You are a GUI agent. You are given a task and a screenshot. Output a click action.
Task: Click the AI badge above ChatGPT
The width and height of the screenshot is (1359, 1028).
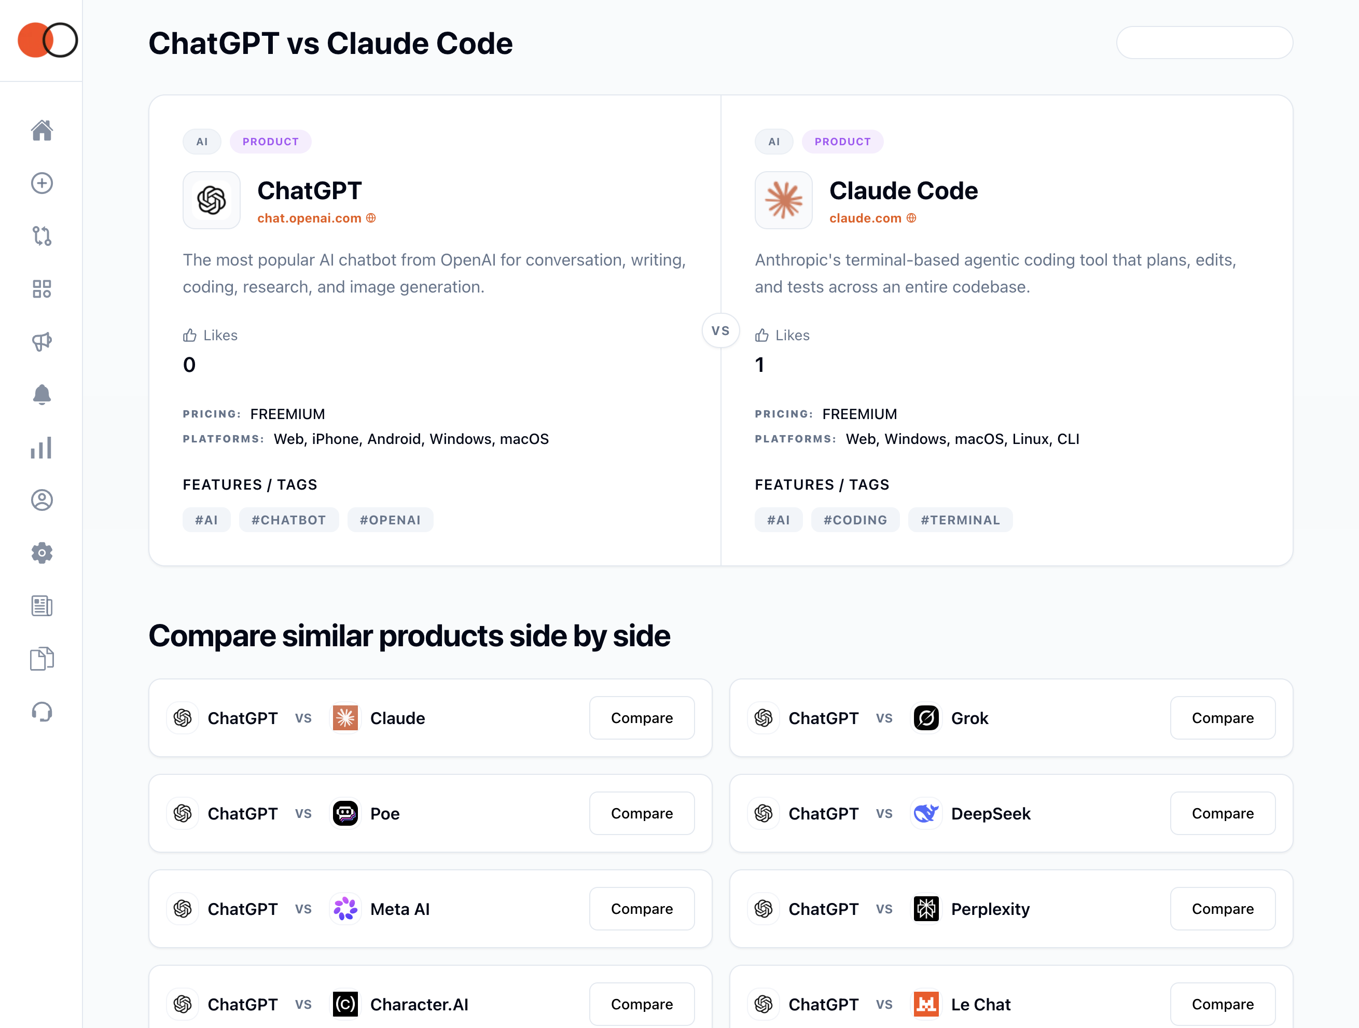pos(201,141)
